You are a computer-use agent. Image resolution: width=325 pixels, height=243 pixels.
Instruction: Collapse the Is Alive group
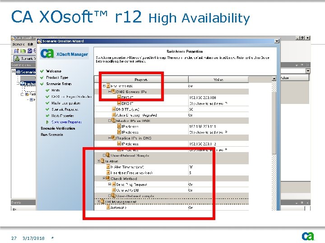[x=99, y=161]
